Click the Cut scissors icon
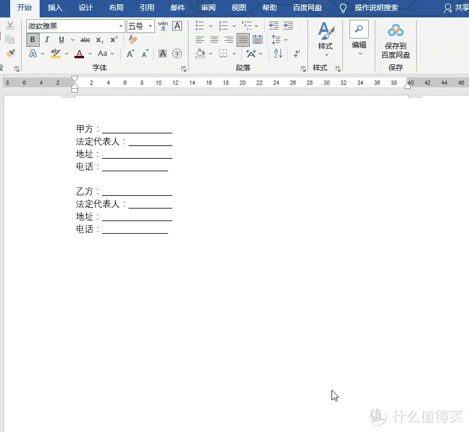This screenshot has height=432, width=469. [x=10, y=26]
